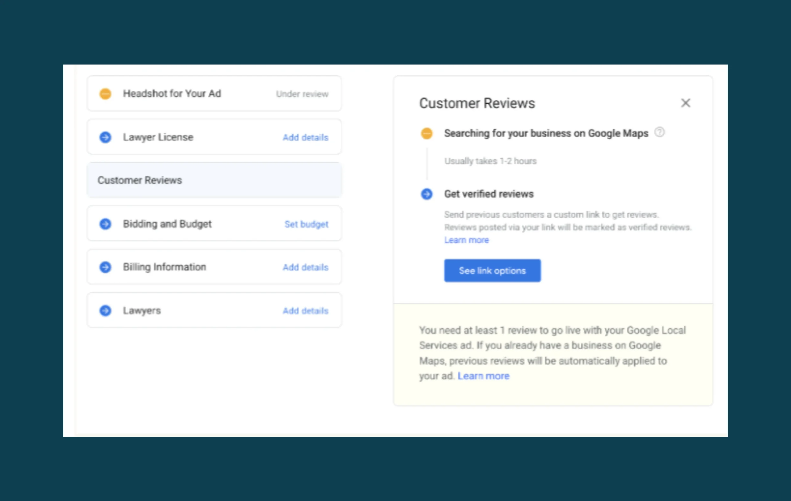Screen dimensions: 791x501
Task: Open the Lawyers item label
Action: [142, 311]
